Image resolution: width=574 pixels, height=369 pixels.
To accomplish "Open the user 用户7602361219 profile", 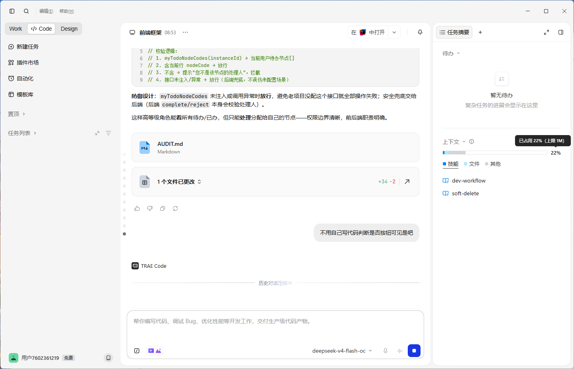I will [x=34, y=358].
